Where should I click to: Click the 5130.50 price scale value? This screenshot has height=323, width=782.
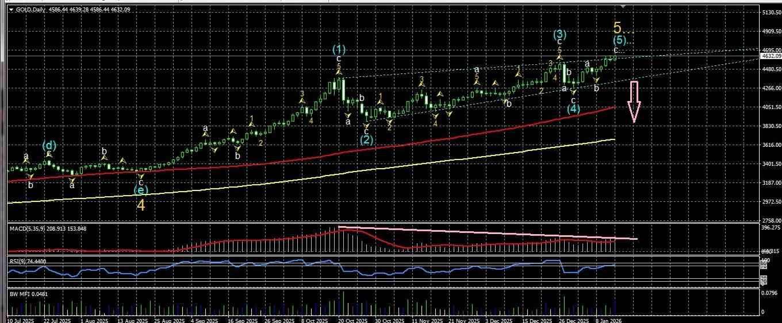point(770,12)
